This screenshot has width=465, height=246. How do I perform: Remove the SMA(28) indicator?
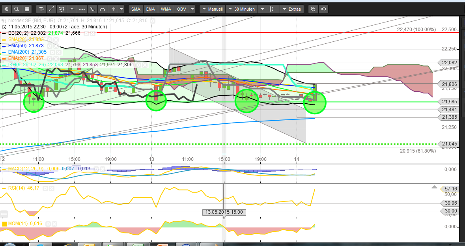point(56,39)
